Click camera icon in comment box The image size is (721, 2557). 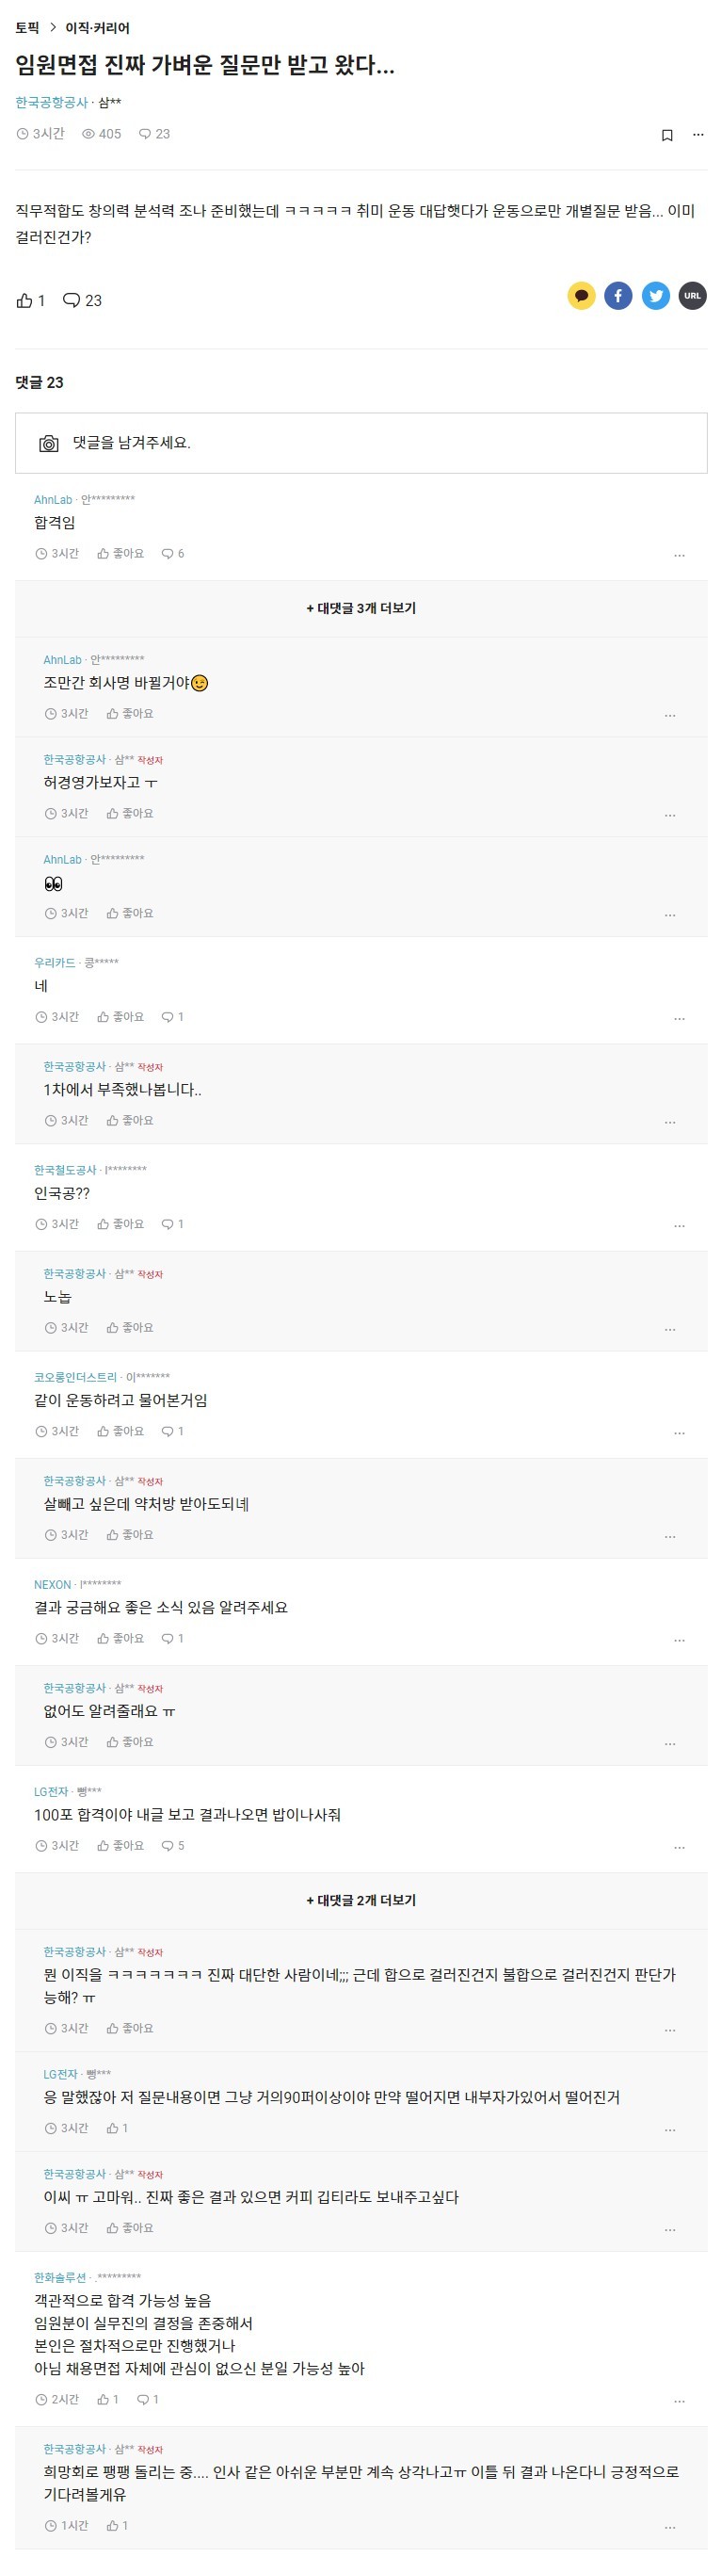(49, 444)
